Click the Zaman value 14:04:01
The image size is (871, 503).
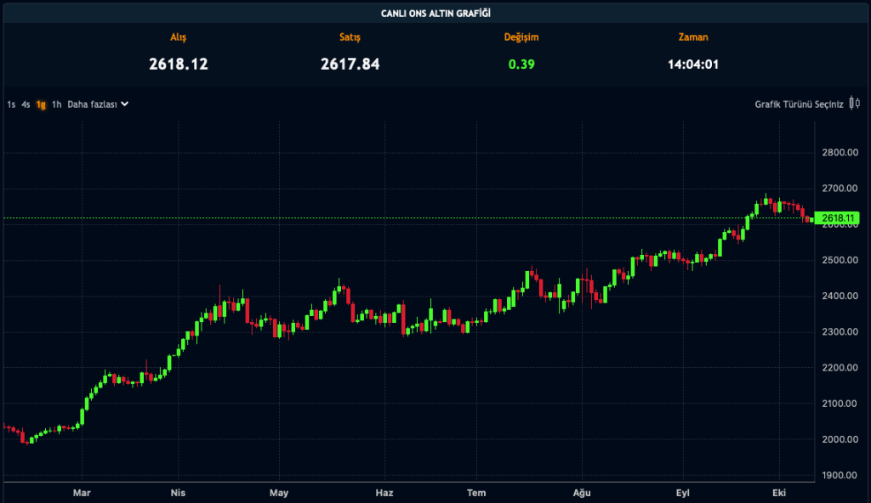(693, 65)
